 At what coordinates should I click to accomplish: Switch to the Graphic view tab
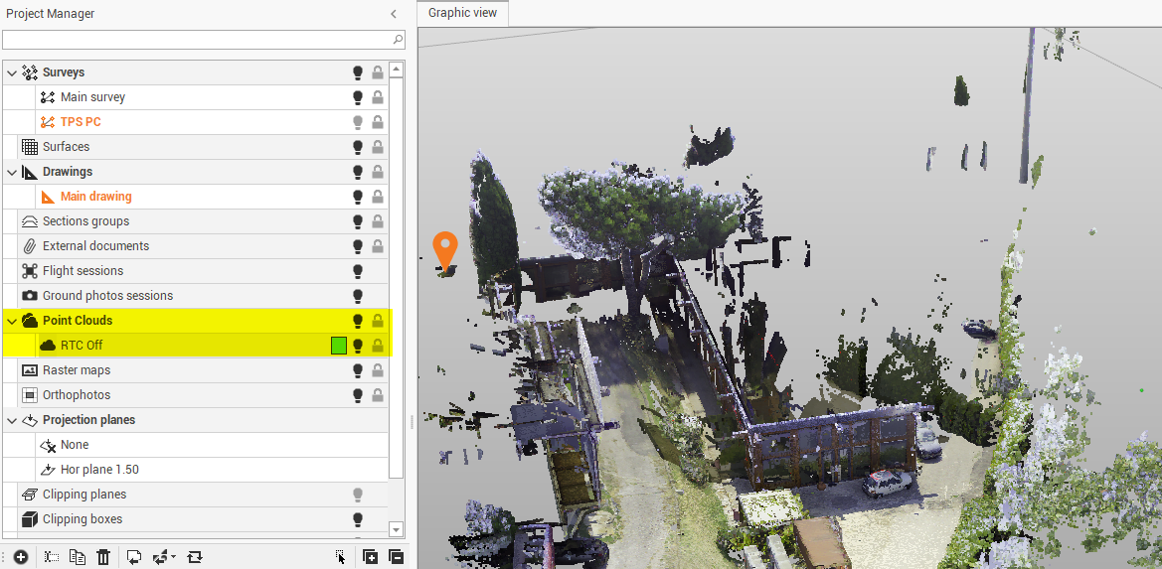click(x=463, y=14)
